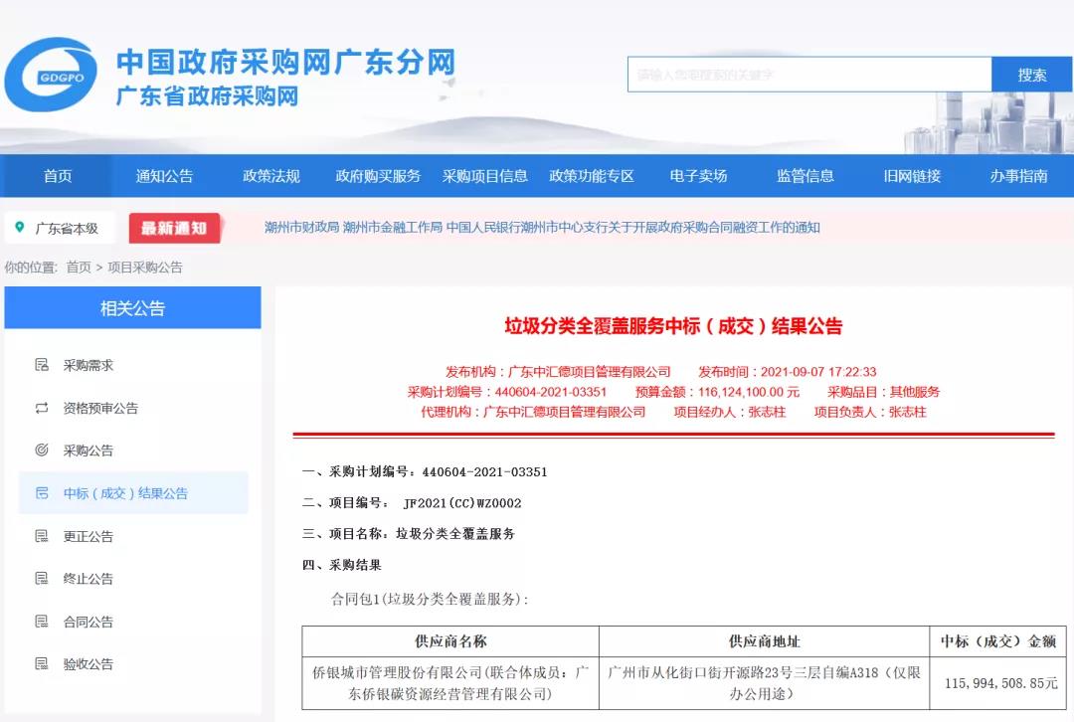Click the 项目名称：垃圾分类全覆盖服务 line
Viewport: 1074px width, 722px height.
[409, 534]
